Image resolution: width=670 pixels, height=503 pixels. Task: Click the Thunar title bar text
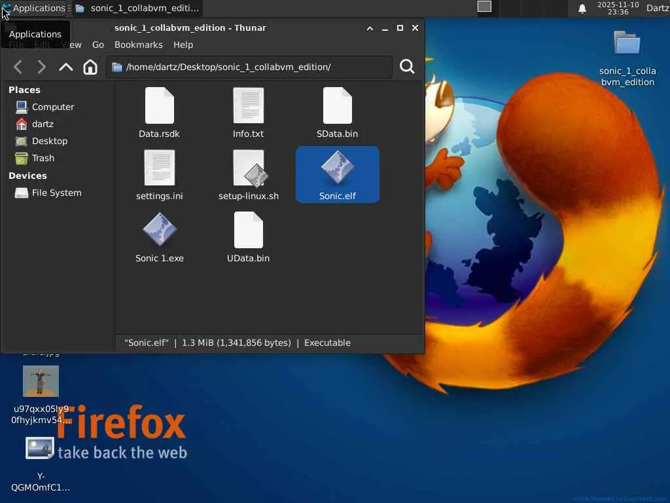190,28
